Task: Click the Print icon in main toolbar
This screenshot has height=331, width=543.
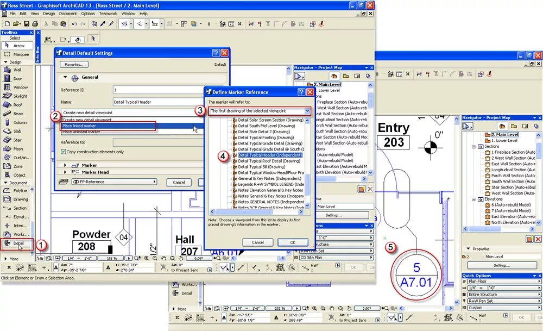Action: point(35,24)
